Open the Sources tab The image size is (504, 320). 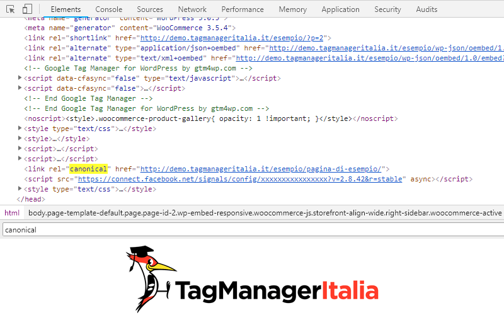pyautogui.click(x=150, y=9)
